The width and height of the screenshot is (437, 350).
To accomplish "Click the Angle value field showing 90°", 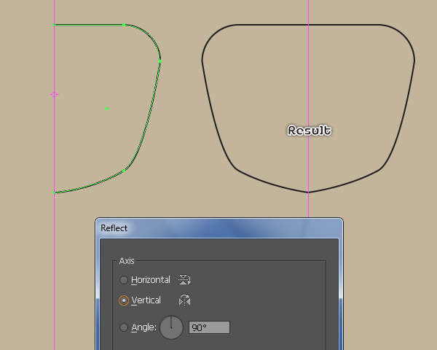I will [209, 327].
